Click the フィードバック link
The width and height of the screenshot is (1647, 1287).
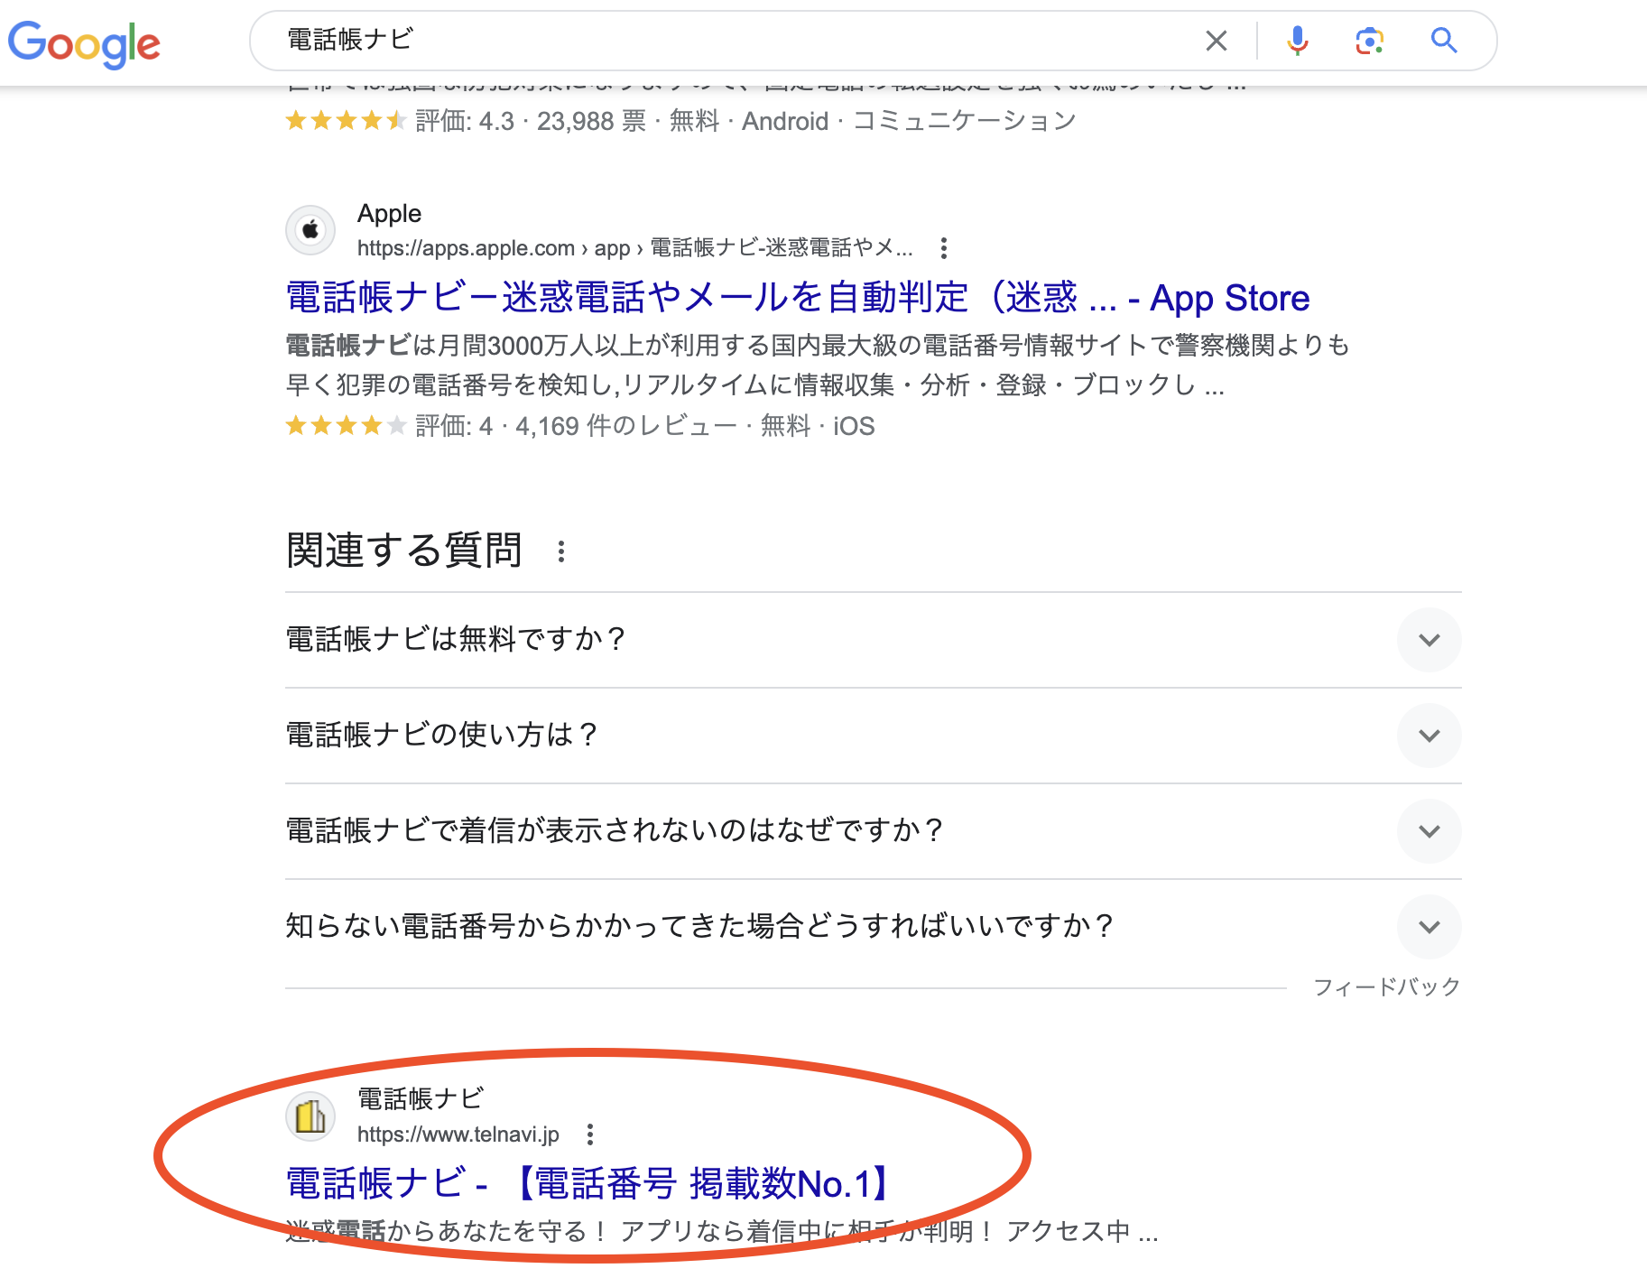pos(1386,986)
